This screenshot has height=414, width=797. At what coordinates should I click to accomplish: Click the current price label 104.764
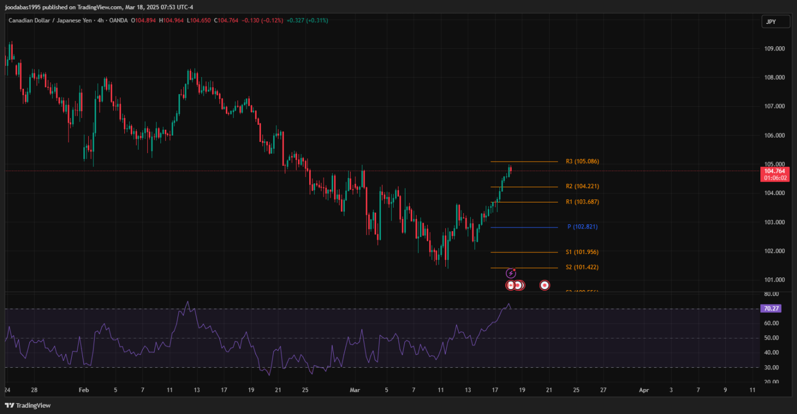[775, 171]
